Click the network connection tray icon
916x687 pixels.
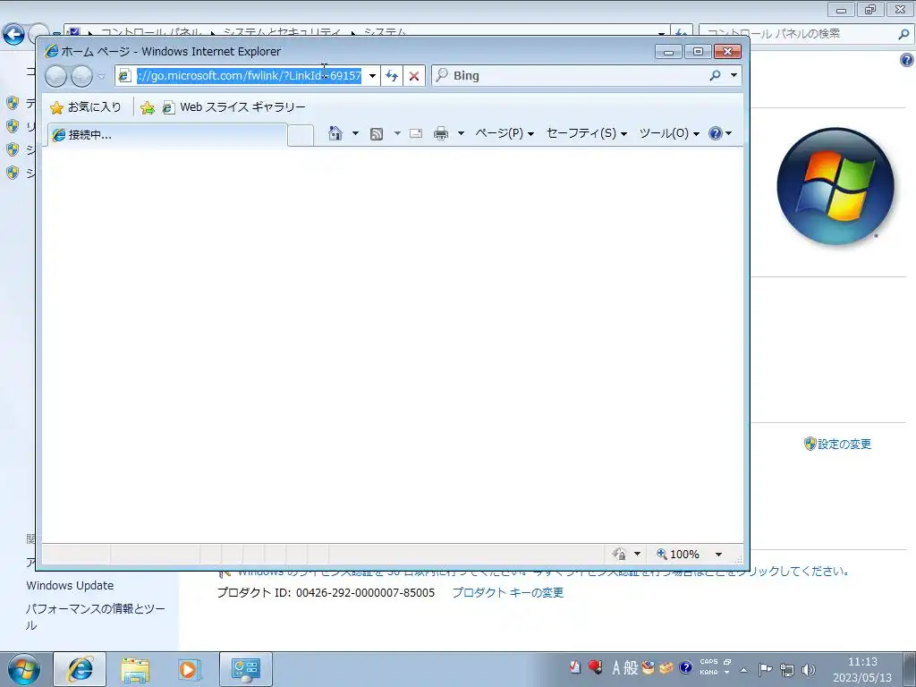coord(787,670)
